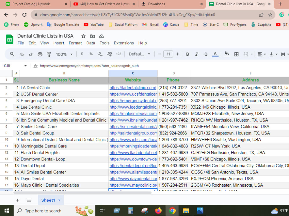Viewport: 289px width, 216px height.
Task: Format as currency with dollar icon
Action: click(82, 54)
